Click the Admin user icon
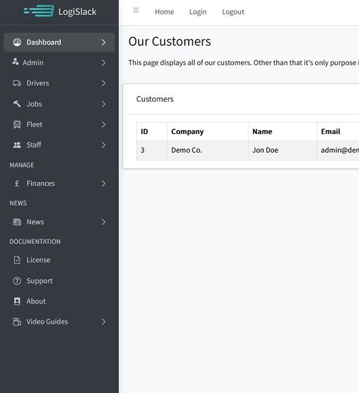The image size is (359, 393). pyautogui.click(x=15, y=62)
